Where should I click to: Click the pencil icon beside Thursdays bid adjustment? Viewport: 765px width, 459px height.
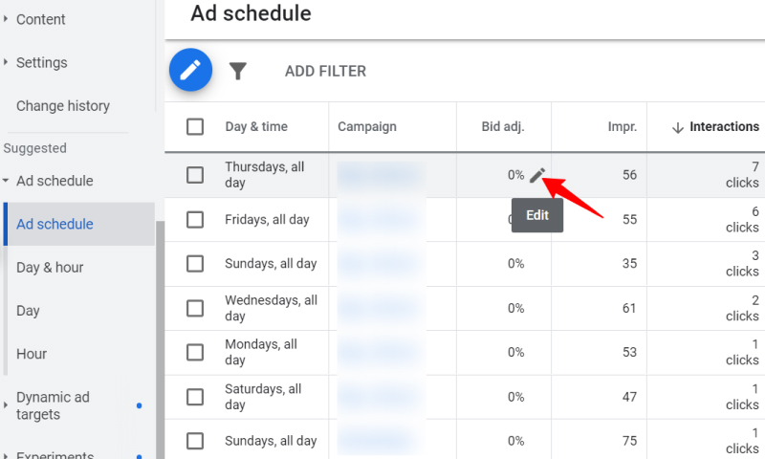537,175
